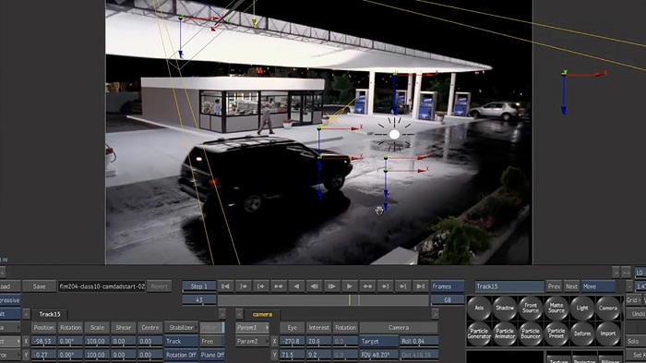Add a Shadow node from the bin
Image resolution: width=646 pixels, height=363 pixels.
point(505,309)
